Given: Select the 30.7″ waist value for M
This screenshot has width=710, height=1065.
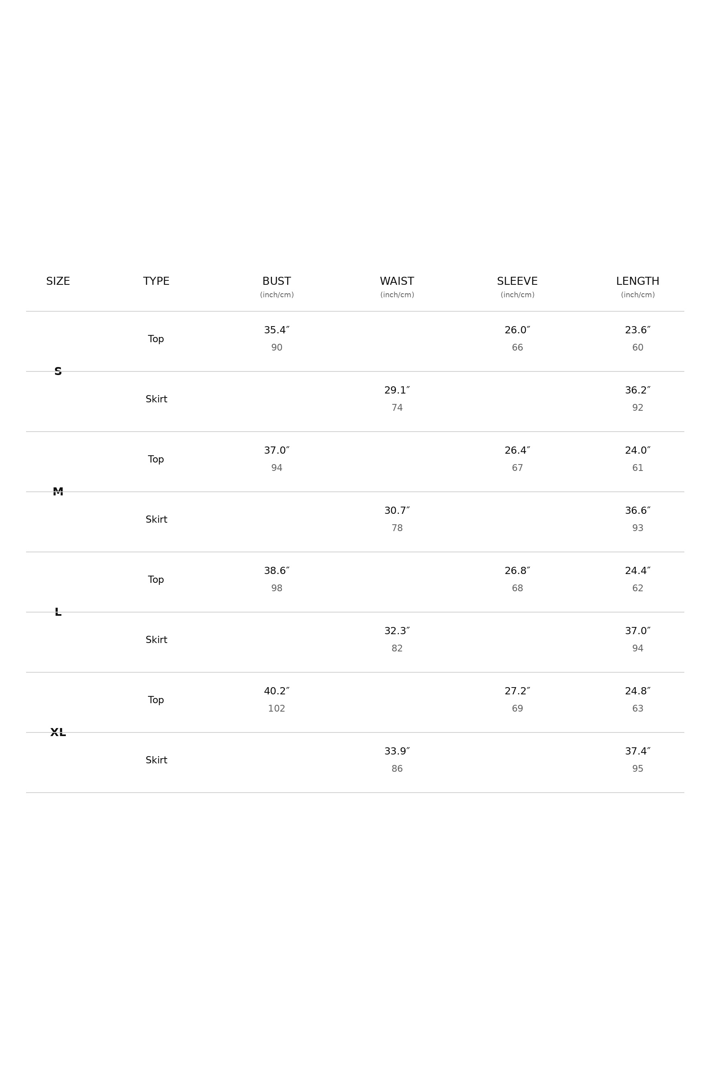Looking at the screenshot, I should coord(397,511).
